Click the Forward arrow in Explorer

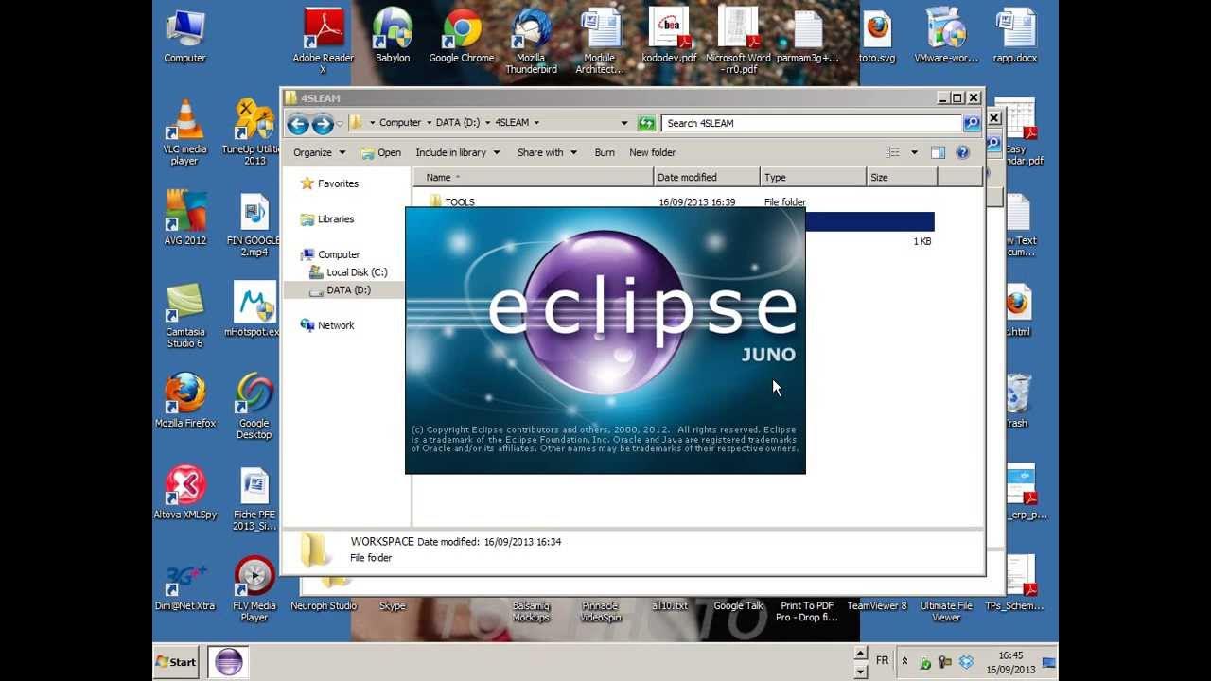(x=323, y=123)
